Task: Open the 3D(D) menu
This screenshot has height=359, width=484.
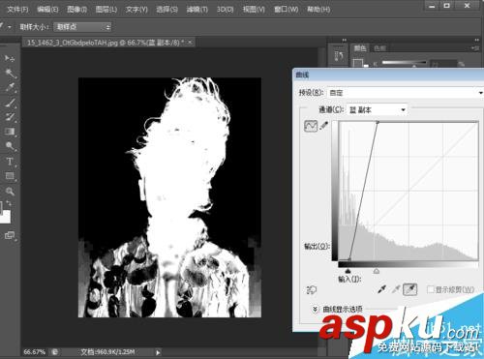Action: point(225,10)
